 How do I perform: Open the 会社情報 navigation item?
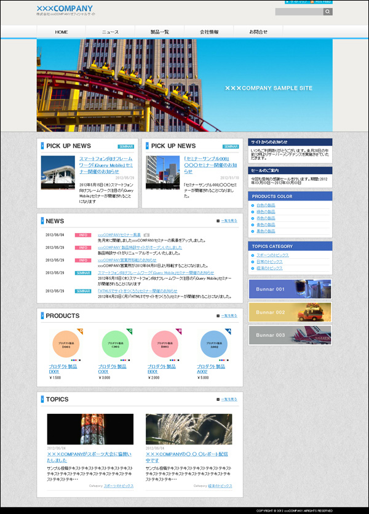pyautogui.click(x=209, y=32)
